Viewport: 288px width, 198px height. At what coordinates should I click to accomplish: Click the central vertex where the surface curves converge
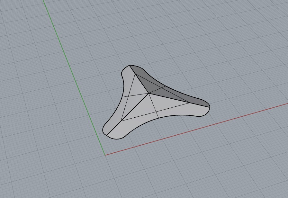point(149,94)
